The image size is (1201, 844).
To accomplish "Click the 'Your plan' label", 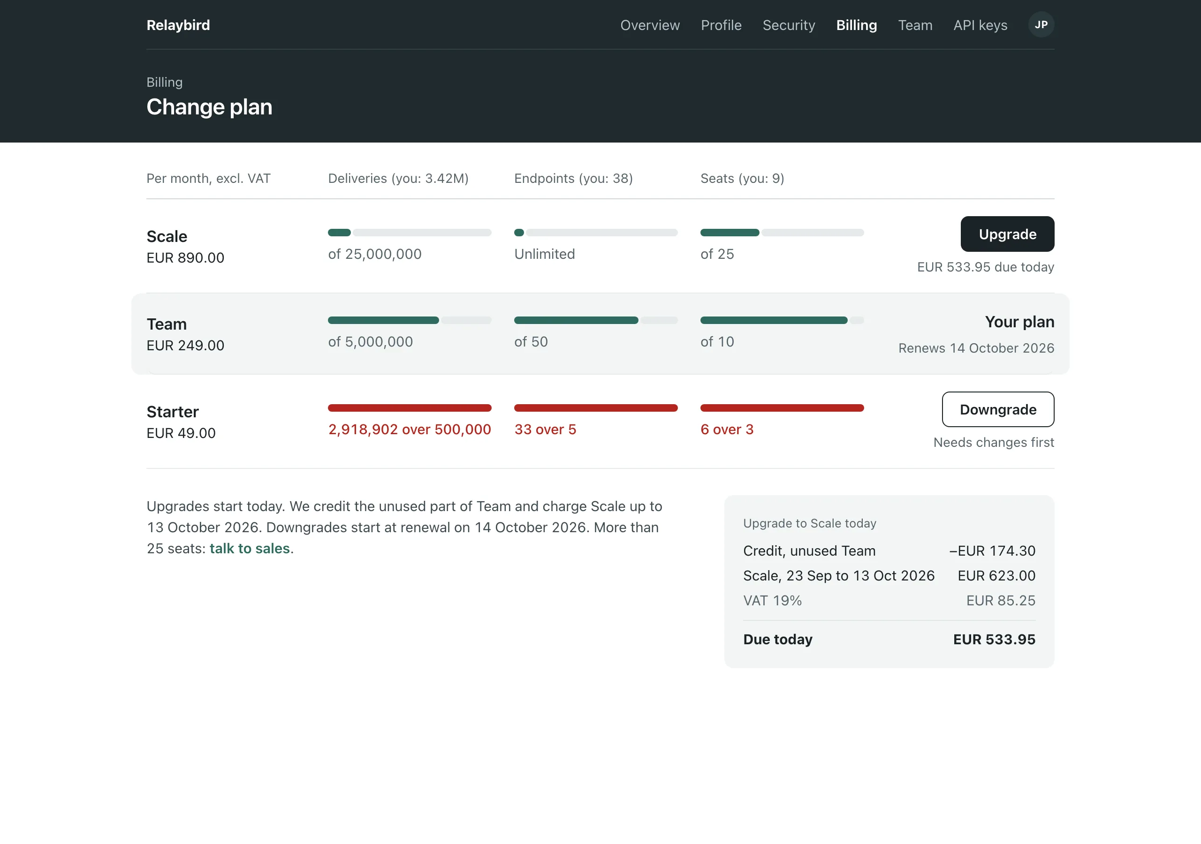I will coord(1019,322).
